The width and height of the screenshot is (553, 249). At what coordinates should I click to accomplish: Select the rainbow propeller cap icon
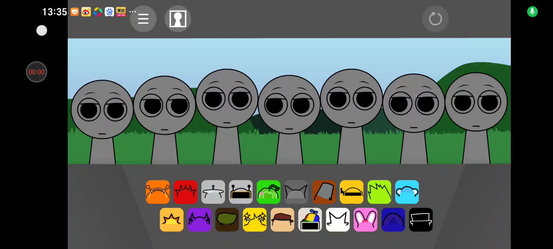(x=310, y=220)
